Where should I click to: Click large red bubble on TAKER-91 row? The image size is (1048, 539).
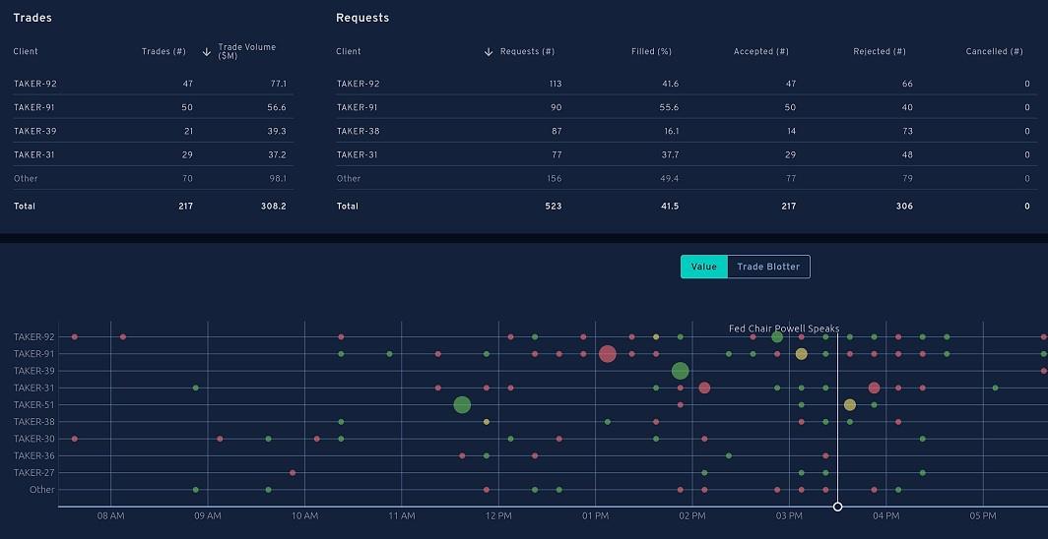coord(607,353)
